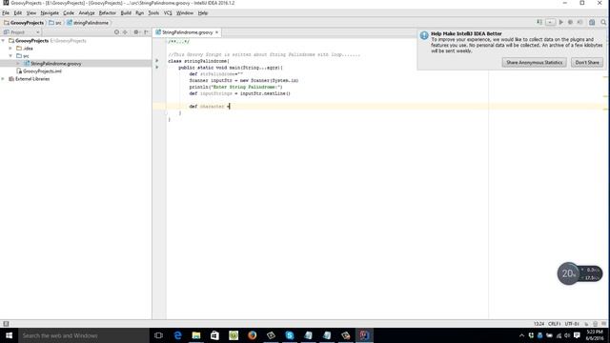Open the Analyze menu
The width and height of the screenshot is (610, 343).
87,12
